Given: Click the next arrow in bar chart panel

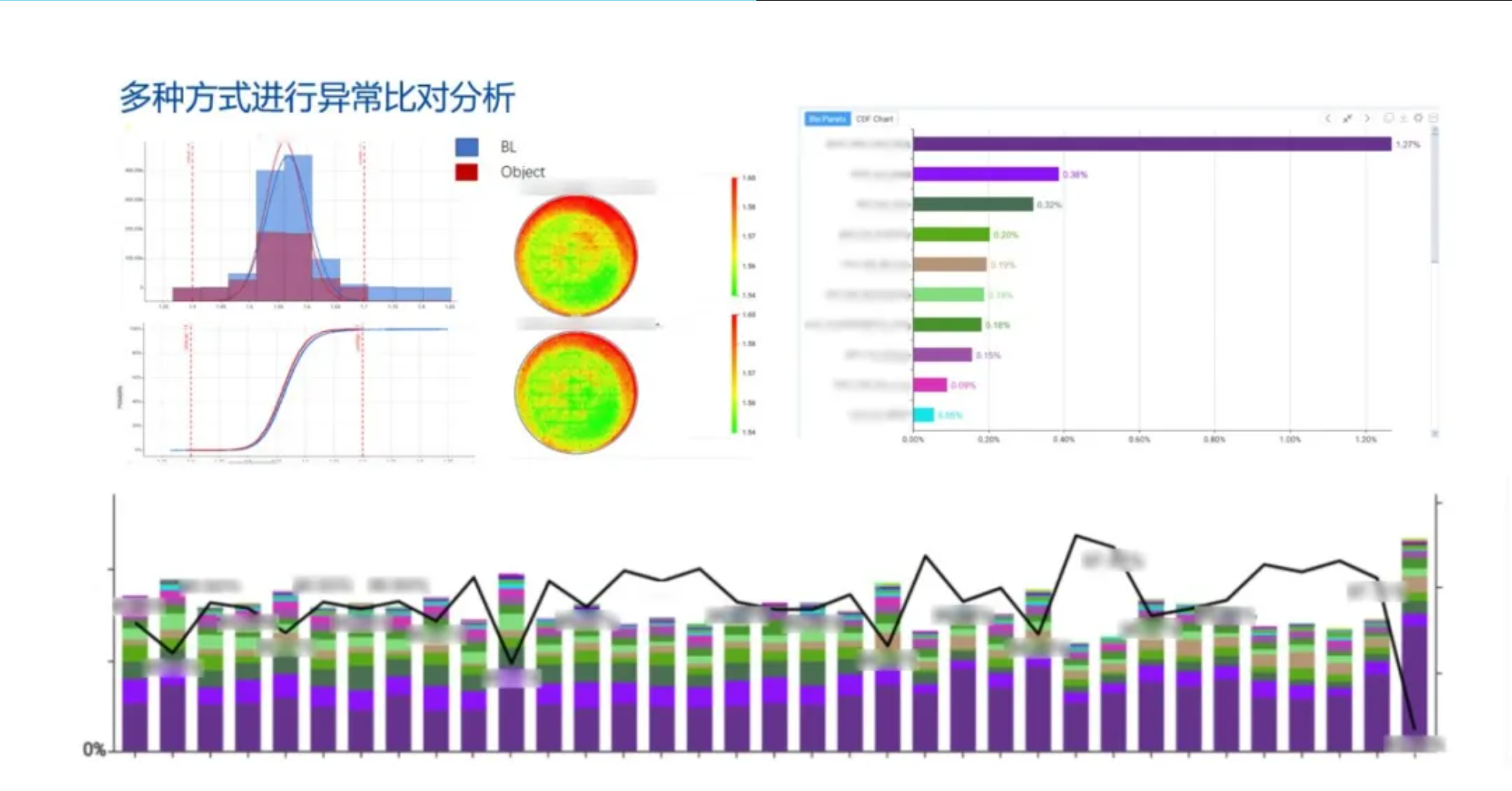Looking at the screenshot, I should 1367,118.
